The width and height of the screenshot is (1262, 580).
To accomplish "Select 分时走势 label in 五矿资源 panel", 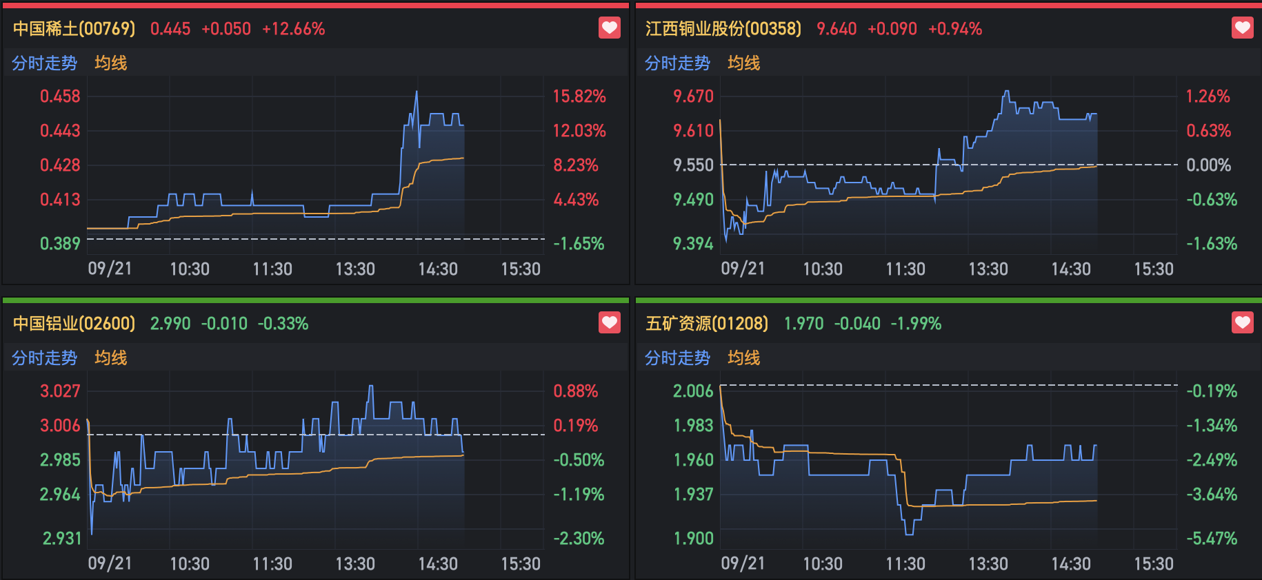I will coord(677,358).
